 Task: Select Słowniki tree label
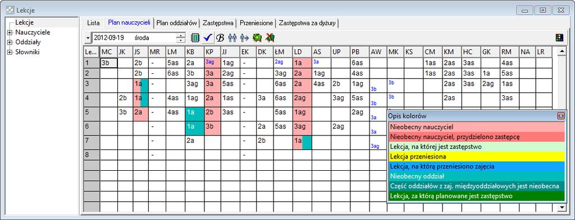27,52
